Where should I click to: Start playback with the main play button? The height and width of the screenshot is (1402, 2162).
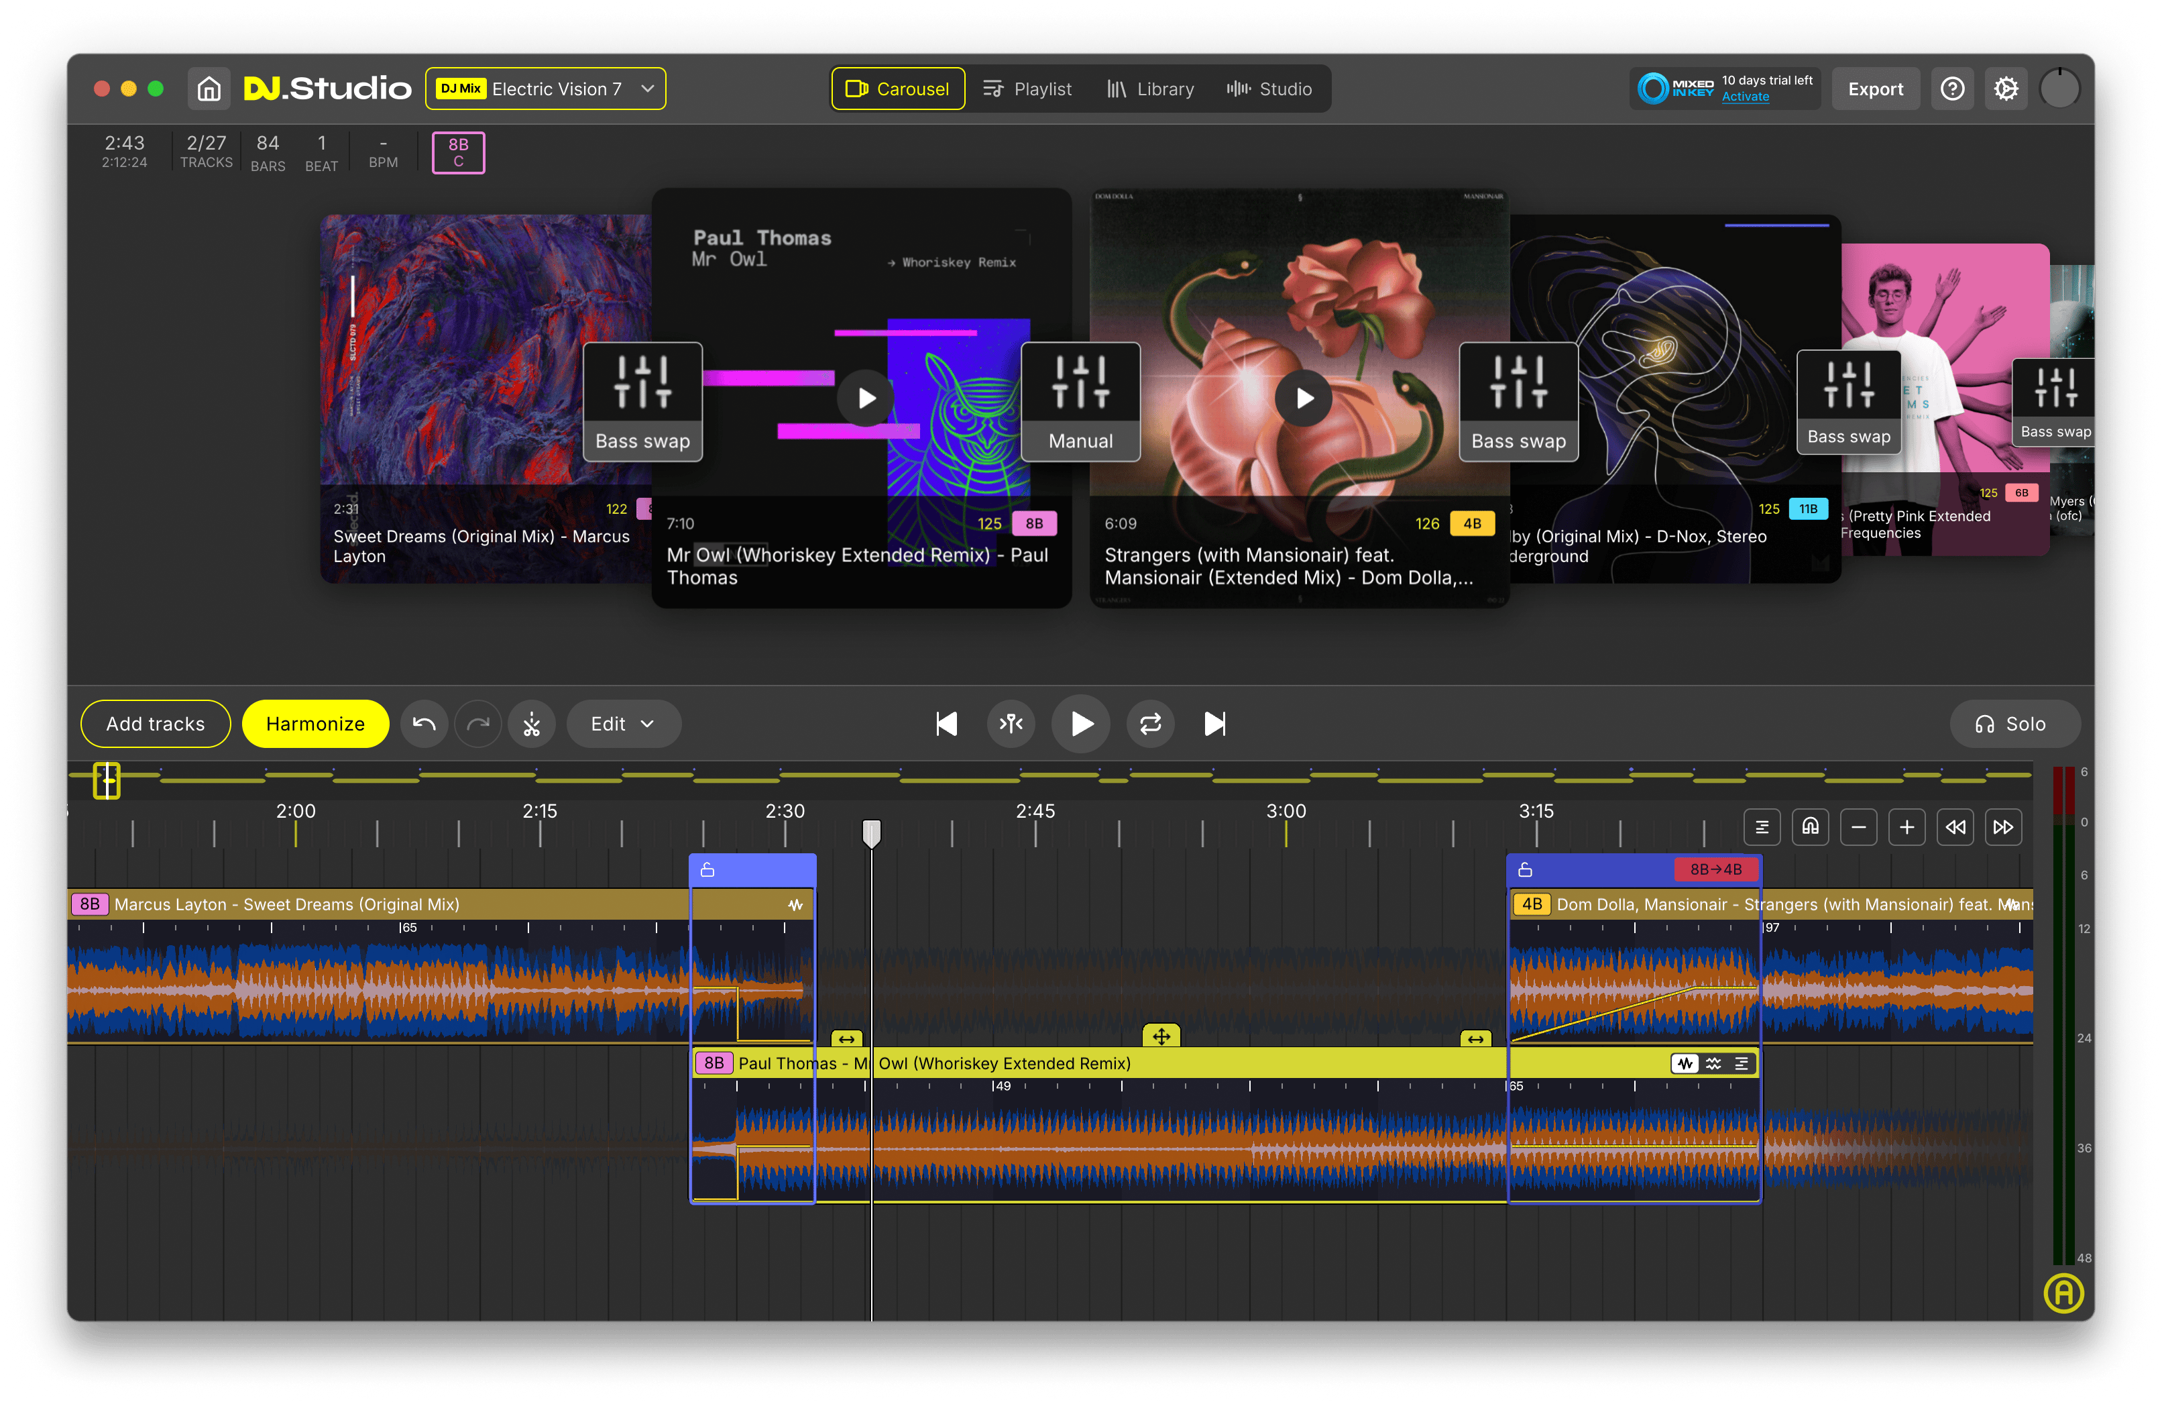1081,724
